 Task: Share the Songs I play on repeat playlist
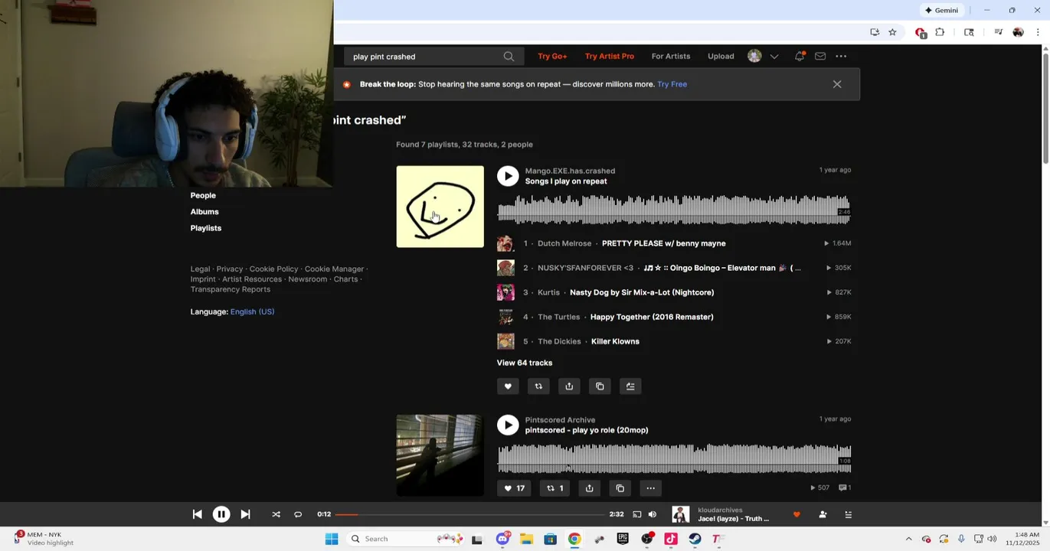569,386
